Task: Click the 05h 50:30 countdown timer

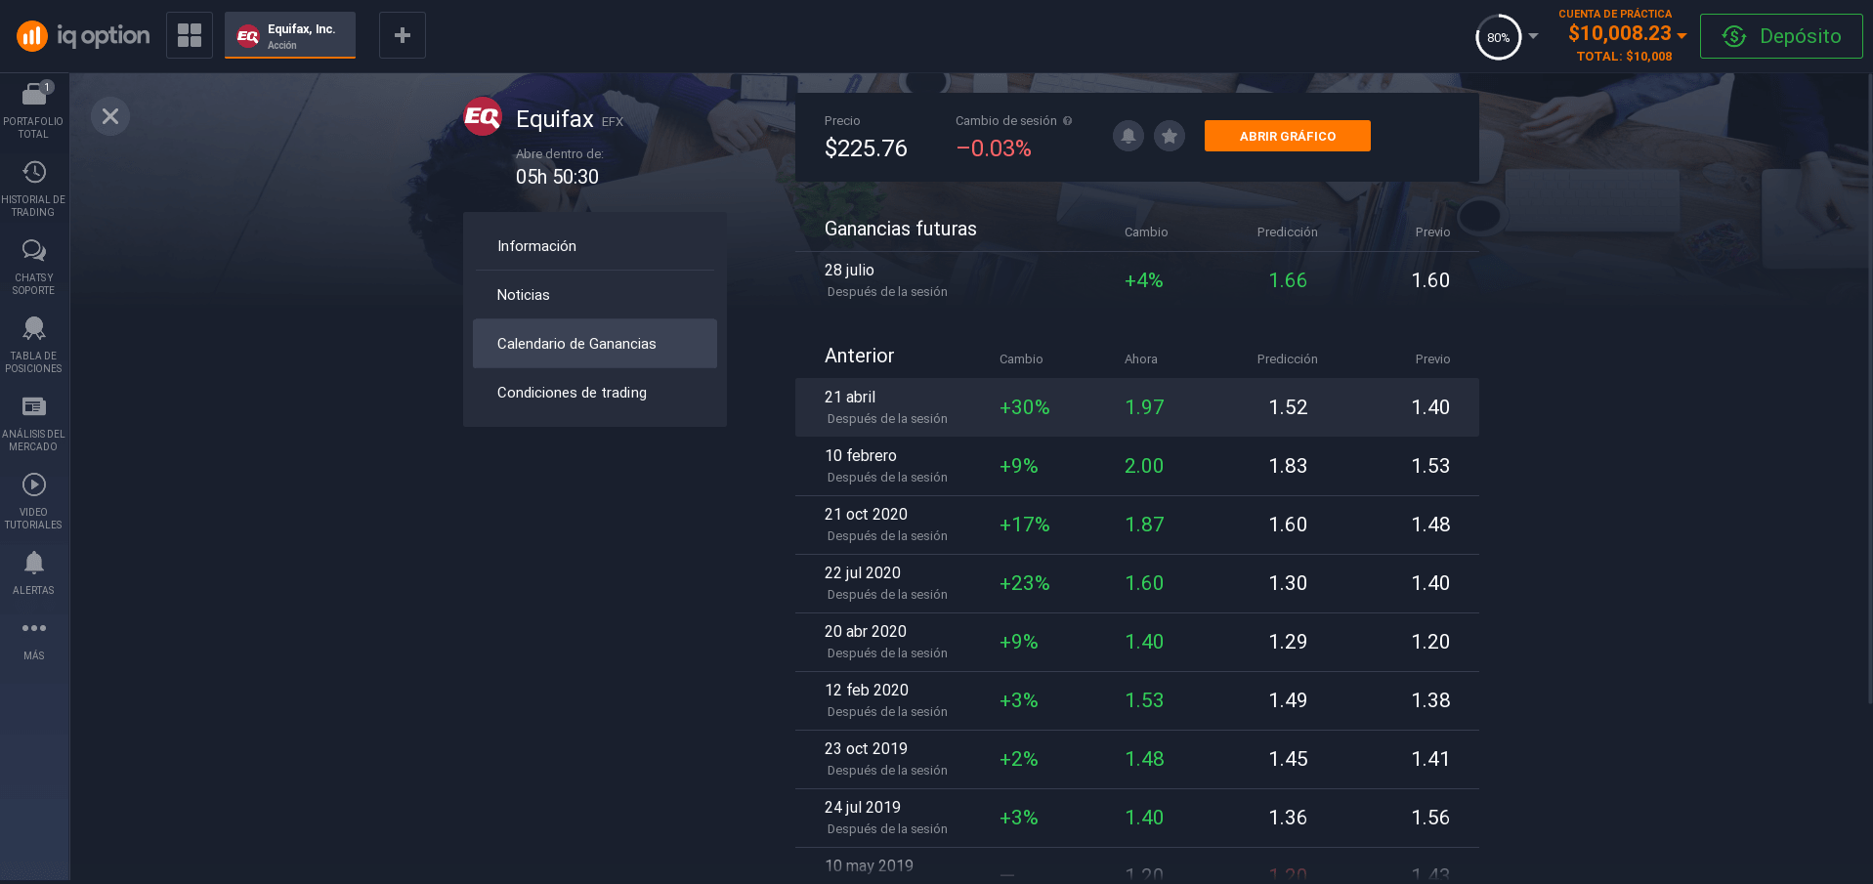Action: (x=557, y=177)
